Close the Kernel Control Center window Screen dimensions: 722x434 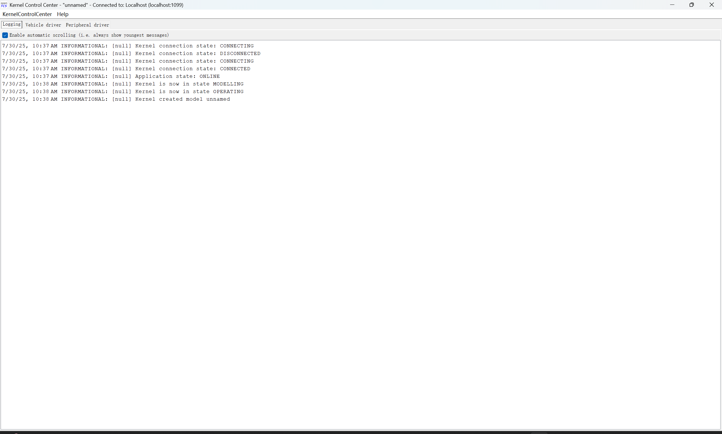pos(712,5)
